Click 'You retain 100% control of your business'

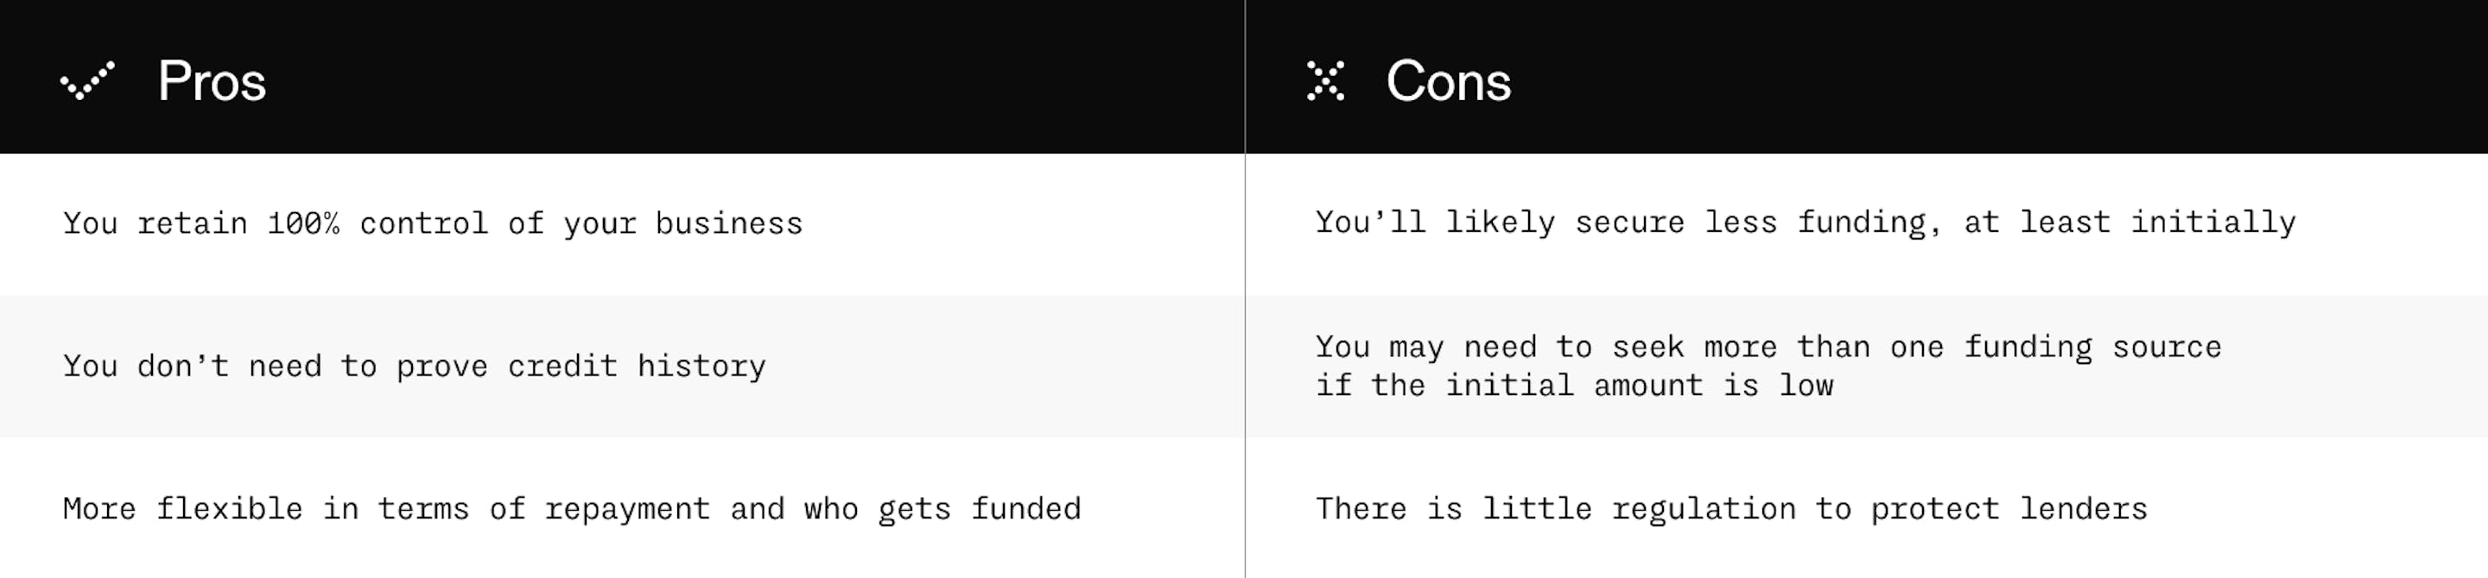(x=433, y=223)
